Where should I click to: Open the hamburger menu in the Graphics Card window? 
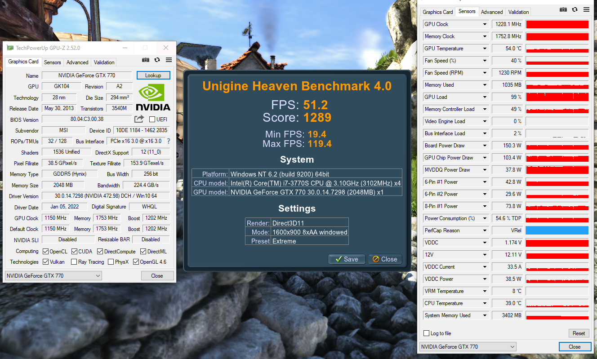click(x=169, y=60)
